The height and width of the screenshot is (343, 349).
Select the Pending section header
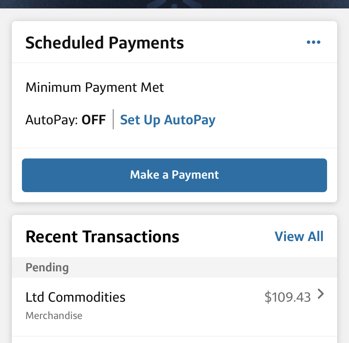(x=47, y=268)
